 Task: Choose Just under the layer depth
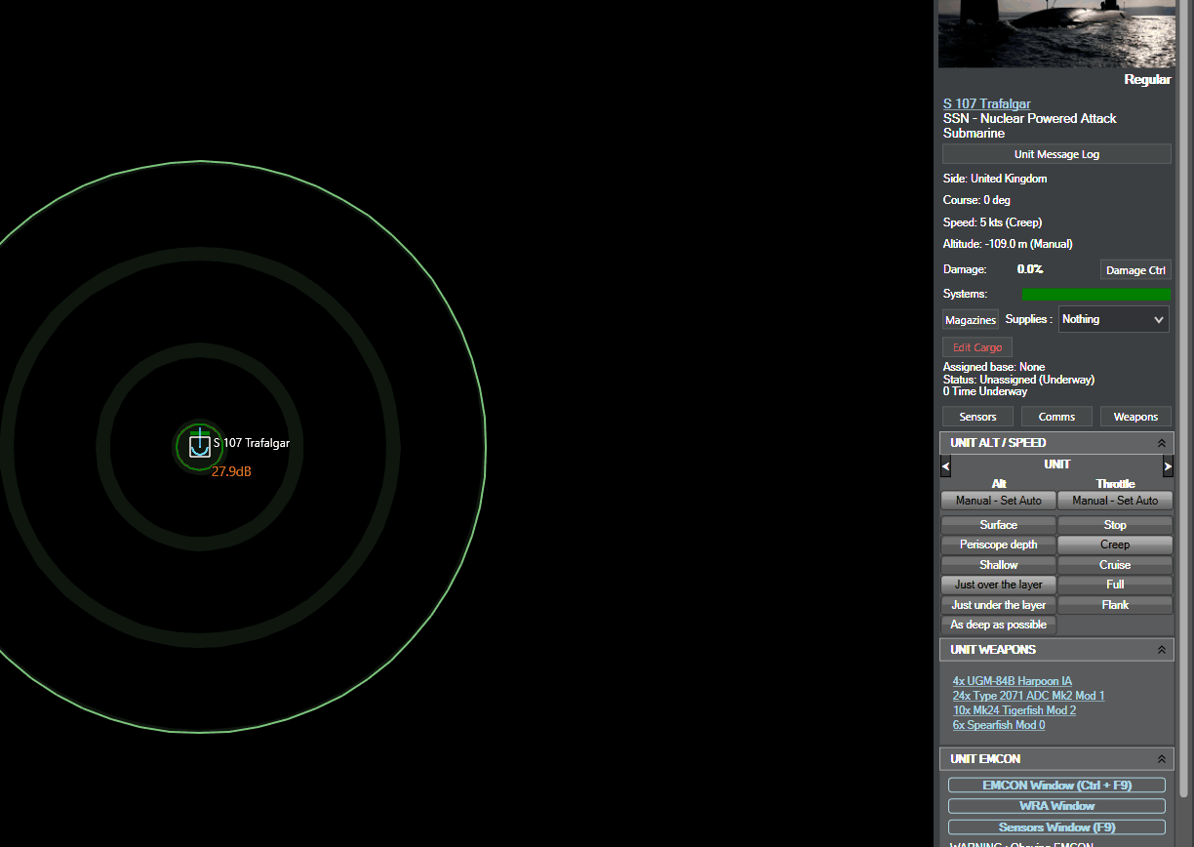pyautogui.click(x=998, y=605)
